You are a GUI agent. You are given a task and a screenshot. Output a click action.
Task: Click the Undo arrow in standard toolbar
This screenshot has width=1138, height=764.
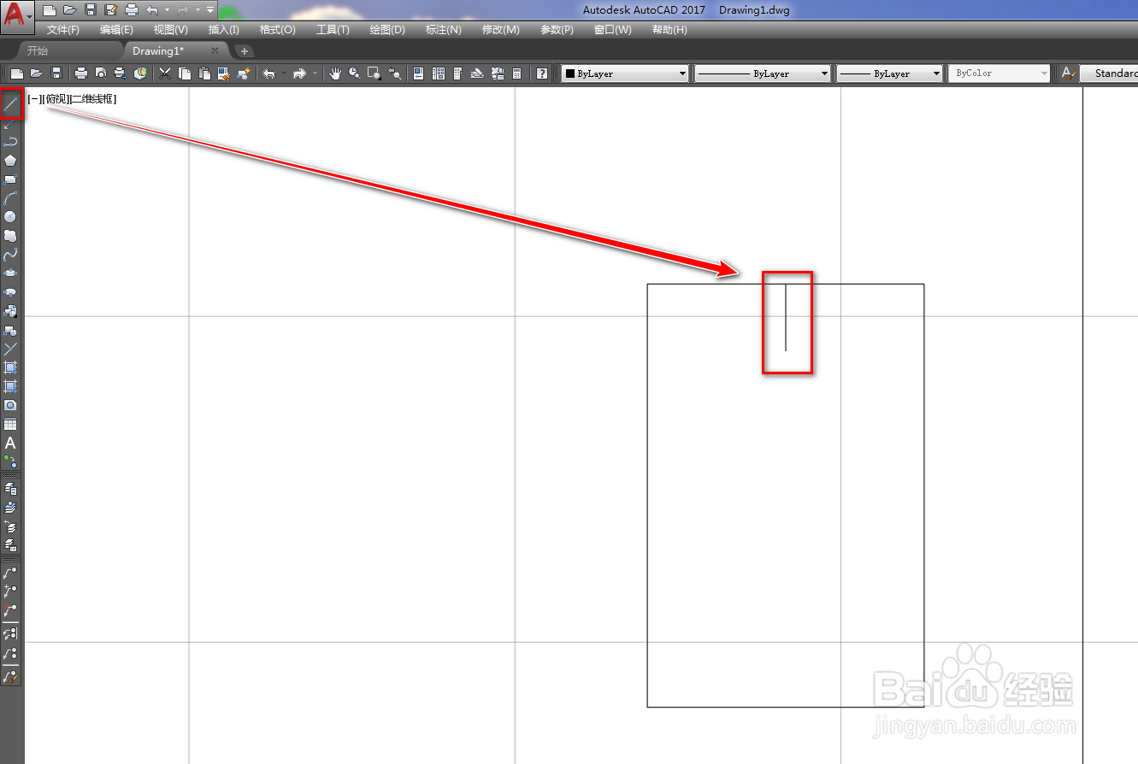[x=268, y=73]
